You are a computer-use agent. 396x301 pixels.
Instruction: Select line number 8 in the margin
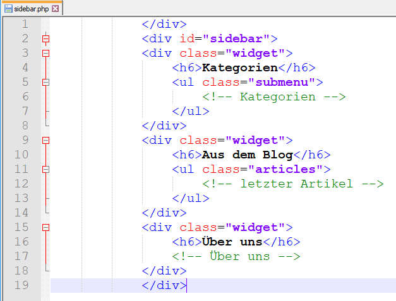coord(25,126)
